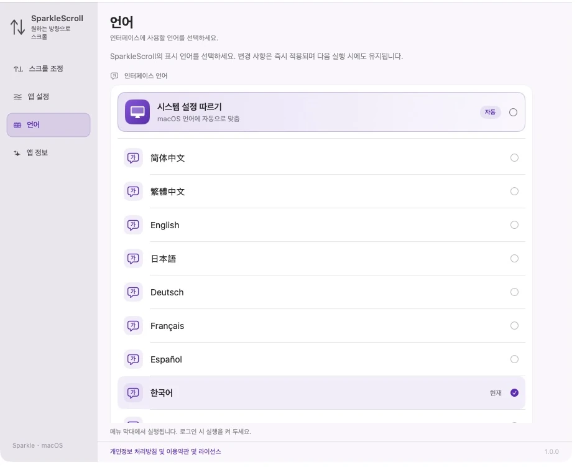This screenshot has height=467, width=577.
Task: Click the 繁體中文 language label
Action: tap(167, 192)
